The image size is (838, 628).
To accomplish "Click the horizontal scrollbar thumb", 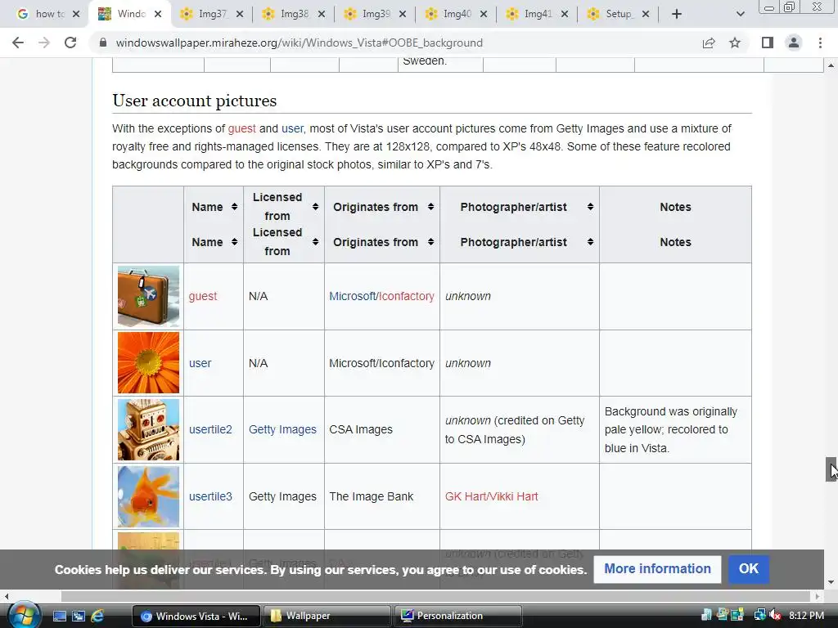I will click(435, 596).
